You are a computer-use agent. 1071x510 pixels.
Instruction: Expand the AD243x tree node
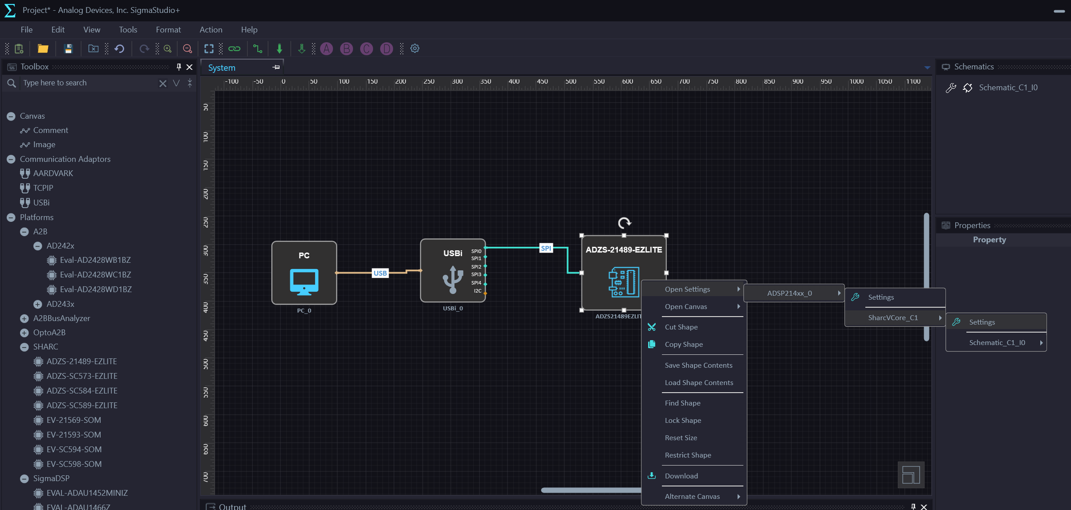[x=38, y=304]
